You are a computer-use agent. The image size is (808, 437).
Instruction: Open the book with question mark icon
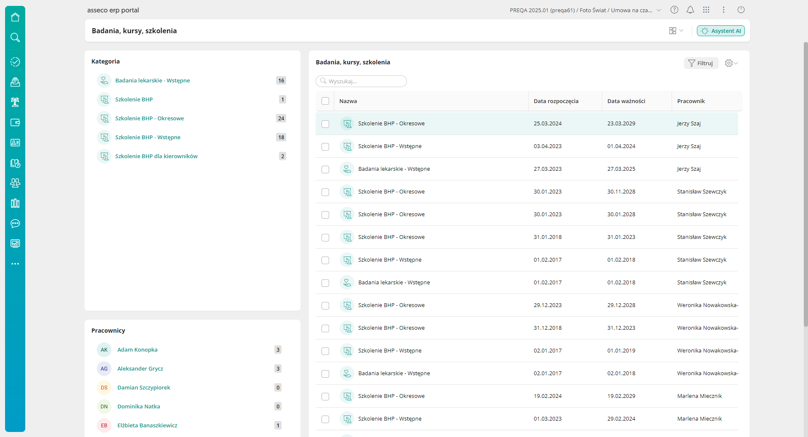click(x=15, y=163)
